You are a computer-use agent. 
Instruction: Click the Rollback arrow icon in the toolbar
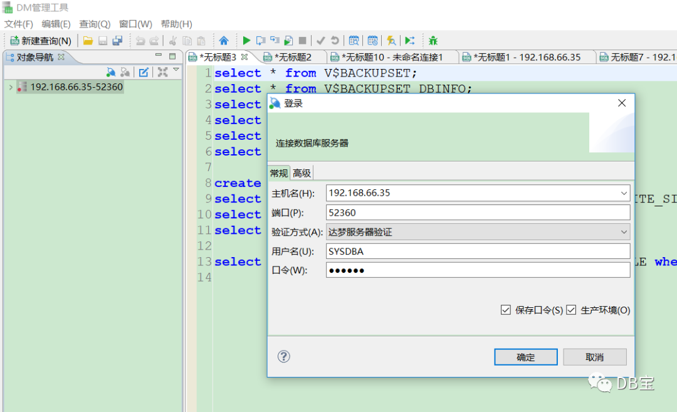point(335,41)
